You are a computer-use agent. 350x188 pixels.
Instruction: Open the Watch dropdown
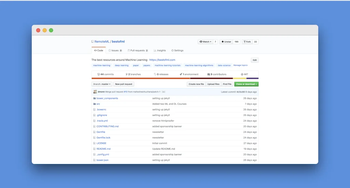pos(205,42)
